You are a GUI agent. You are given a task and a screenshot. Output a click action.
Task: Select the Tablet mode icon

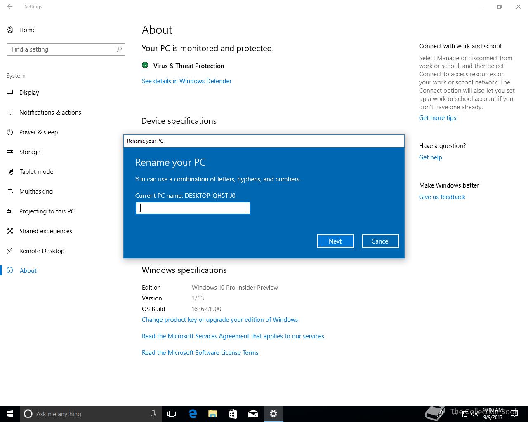10,171
